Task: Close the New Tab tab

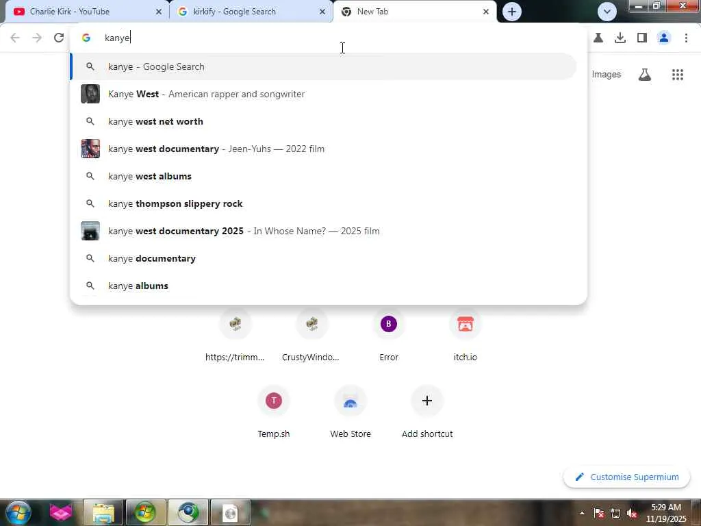Action: [x=486, y=12]
